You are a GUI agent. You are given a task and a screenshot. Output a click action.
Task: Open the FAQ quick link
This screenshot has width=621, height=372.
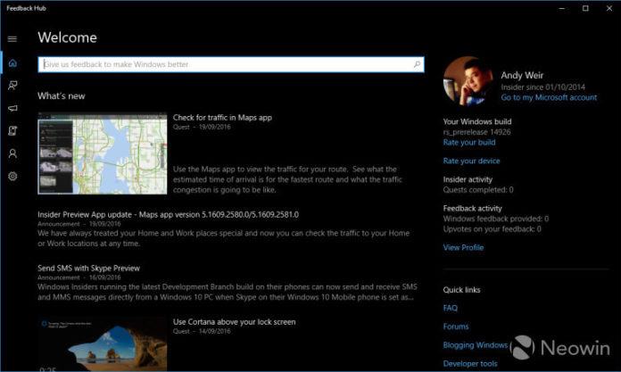click(451, 309)
